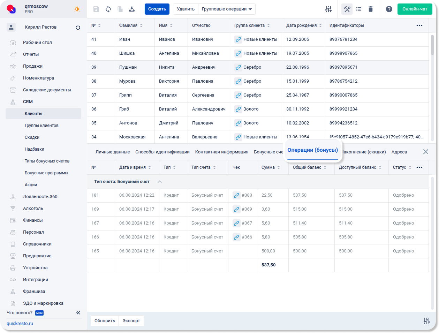Click the download icon in top toolbar

point(132,9)
